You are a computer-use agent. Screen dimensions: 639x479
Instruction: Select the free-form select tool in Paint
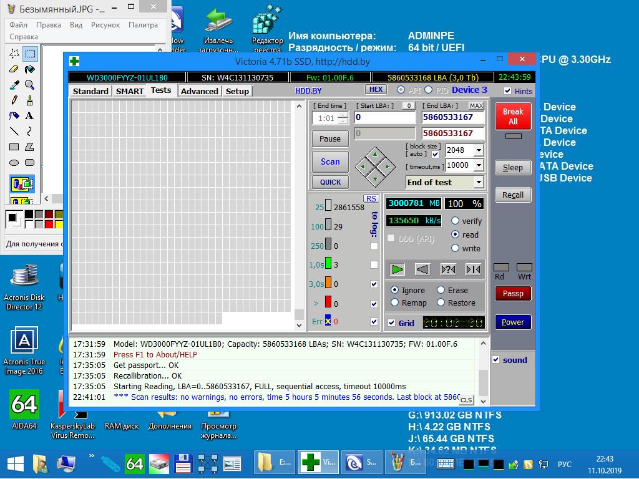point(14,54)
